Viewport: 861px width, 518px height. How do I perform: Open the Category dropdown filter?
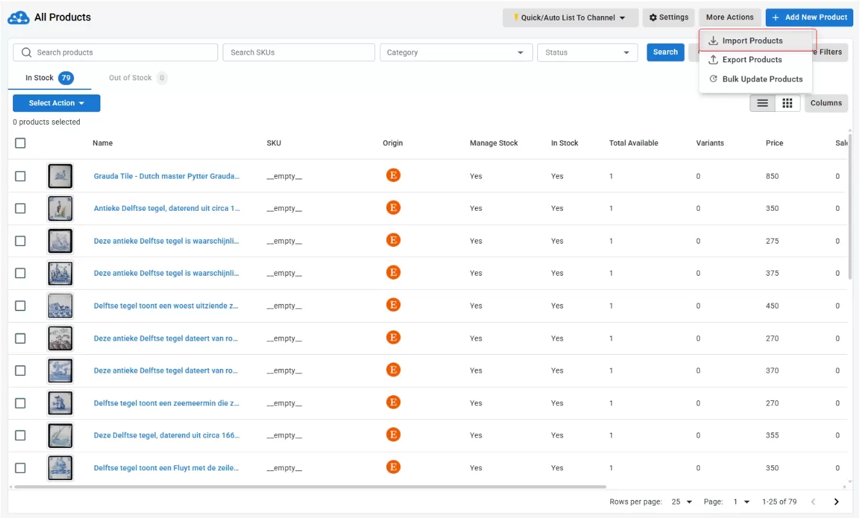point(456,53)
